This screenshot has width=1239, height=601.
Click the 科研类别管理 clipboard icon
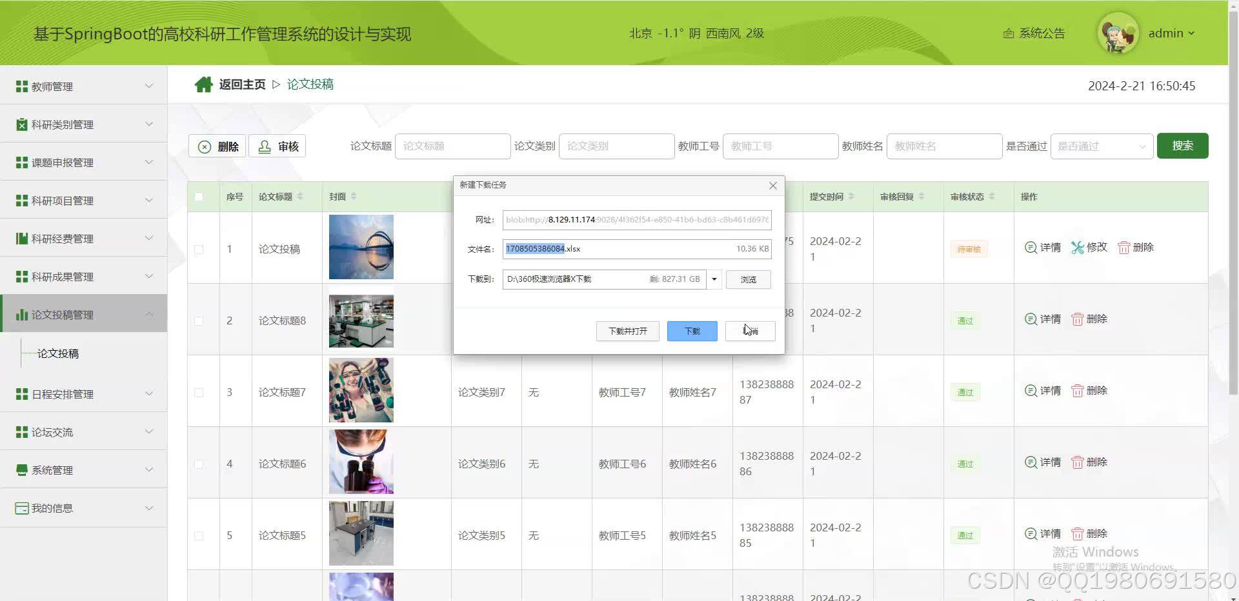coord(22,124)
